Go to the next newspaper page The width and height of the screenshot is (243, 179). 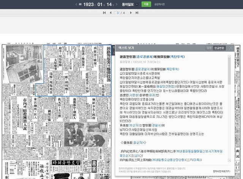[x=131, y=13]
